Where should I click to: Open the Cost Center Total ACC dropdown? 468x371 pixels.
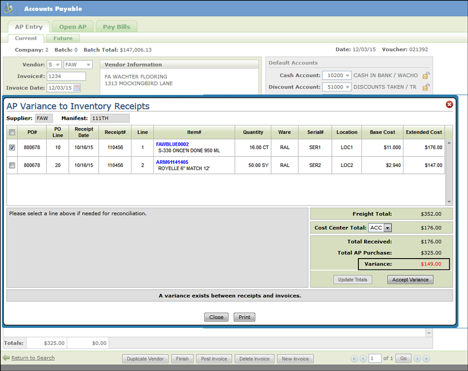(387, 228)
